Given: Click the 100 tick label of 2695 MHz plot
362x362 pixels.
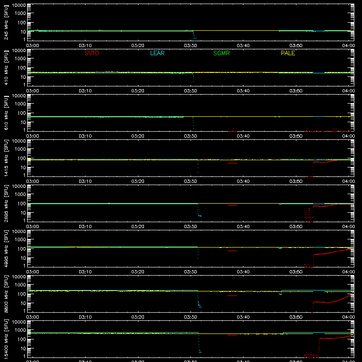Looking at the screenshot, I should coord(22,203).
